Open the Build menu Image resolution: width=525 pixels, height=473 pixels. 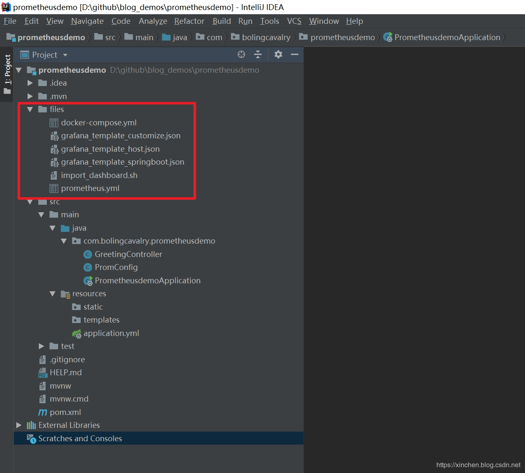point(222,21)
